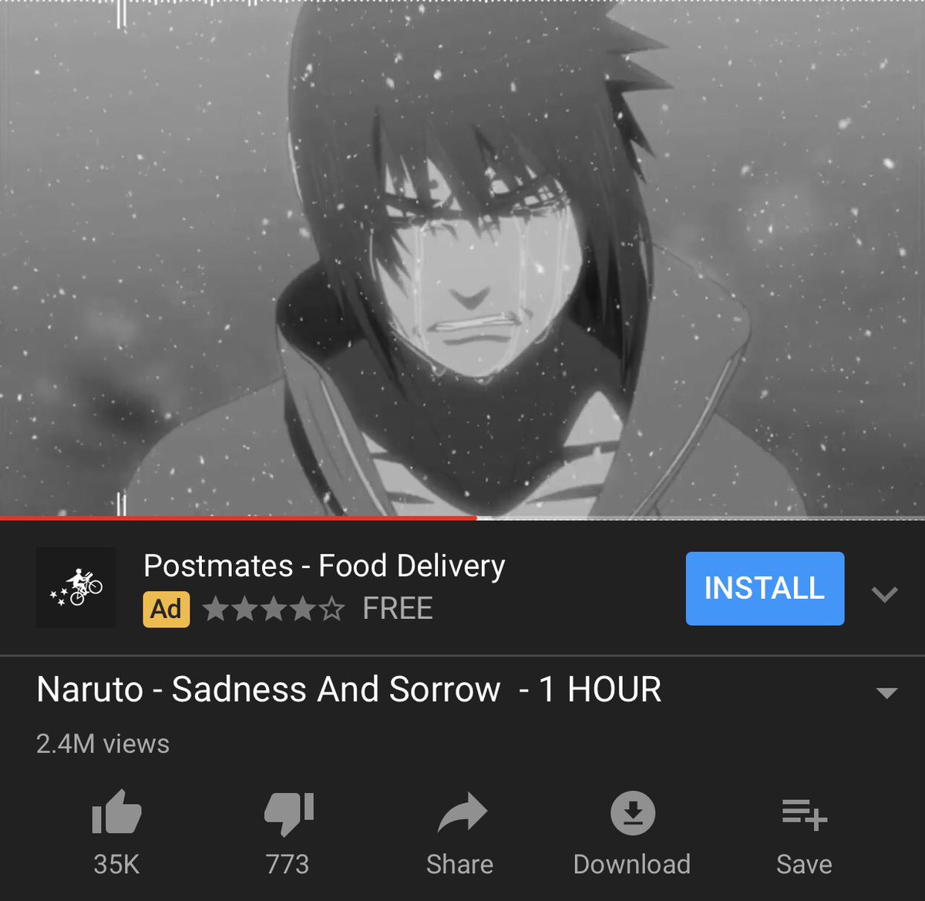This screenshot has height=901, width=925.
Task: Tap the thumbs-down dislike icon
Action: click(x=288, y=814)
